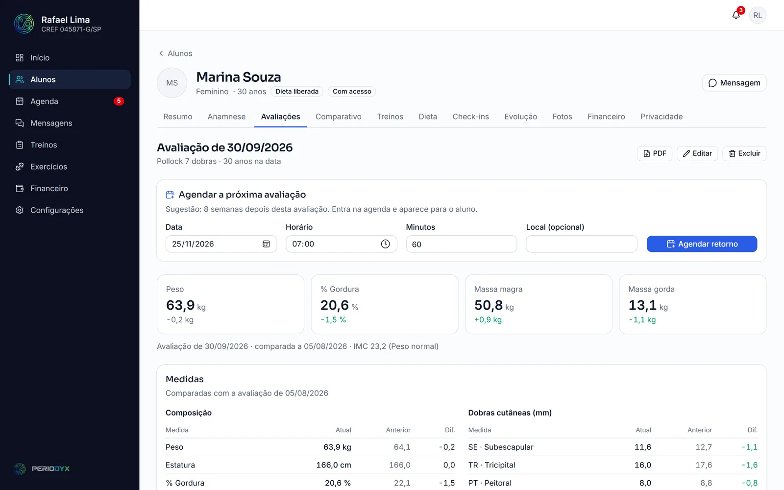Click the Agenda badge showing 5
This screenshot has height=490, width=784.
point(119,101)
